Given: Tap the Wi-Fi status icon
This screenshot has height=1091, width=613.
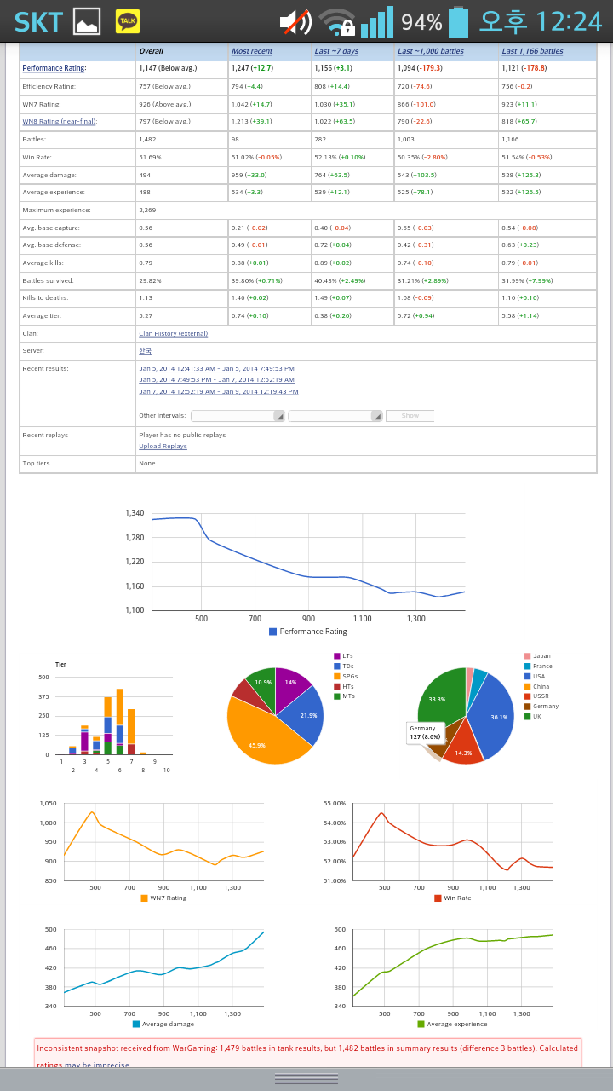Looking at the screenshot, I should pyautogui.click(x=337, y=22).
